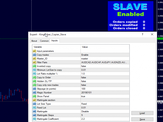Click the icon beside Lot Ratio multiplier
This screenshot has height=122, width=163.
tap(34, 74)
